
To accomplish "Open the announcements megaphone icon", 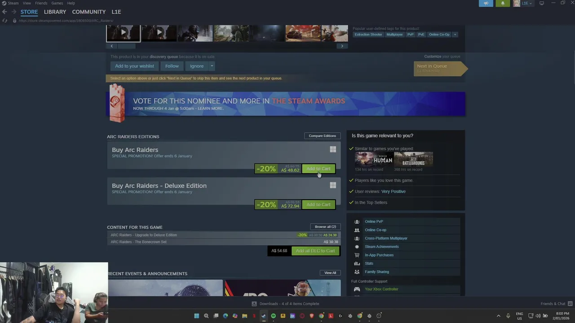I will point(486,3).
